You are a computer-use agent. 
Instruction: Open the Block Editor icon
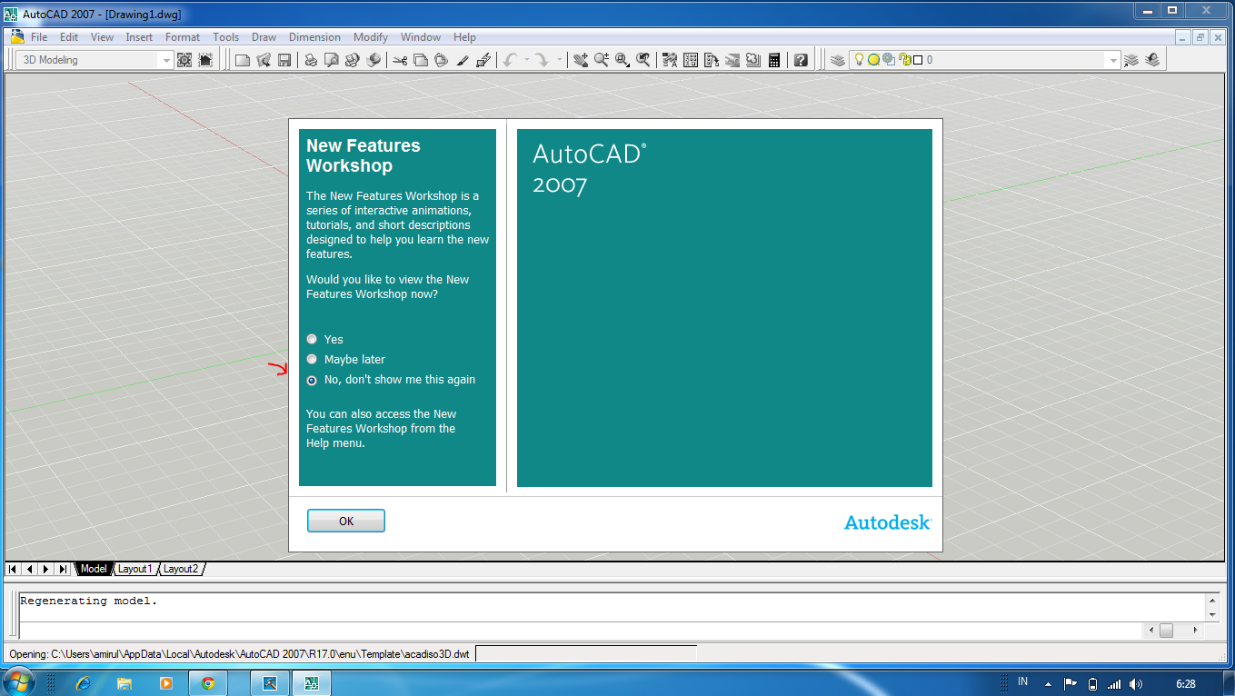pos(483,60)
